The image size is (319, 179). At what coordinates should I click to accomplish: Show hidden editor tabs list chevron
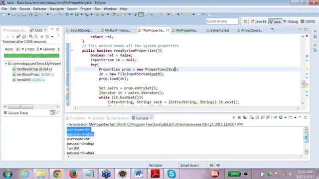pos(273,30)
